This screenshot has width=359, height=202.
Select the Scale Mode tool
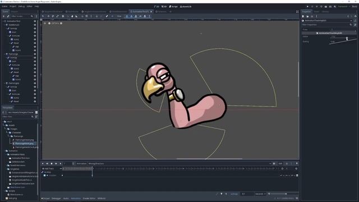[x=57, y=16]
